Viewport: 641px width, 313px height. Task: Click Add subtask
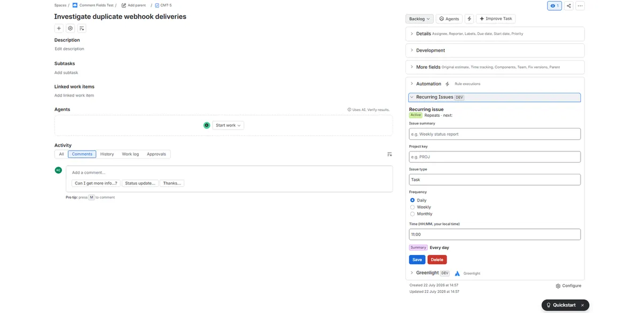tap(66, 73)
